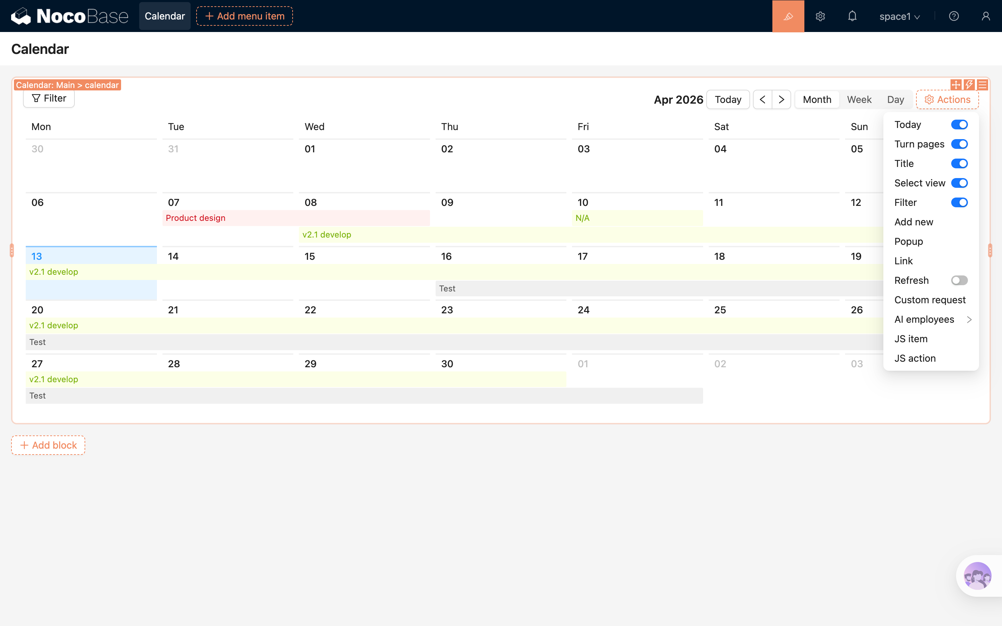The width and height of the screenshot is (1002, 626).
Task: Expand the space1 dropdown
Action: pos(899,17)
